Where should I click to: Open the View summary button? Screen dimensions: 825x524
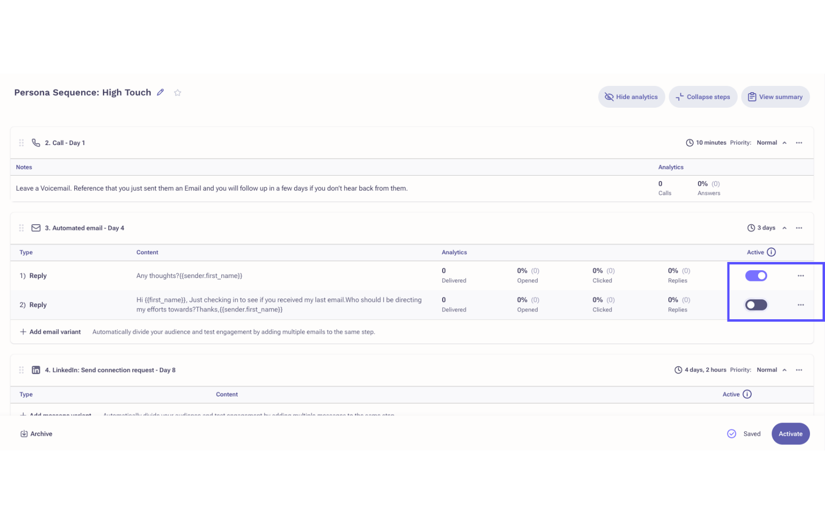click(775, 97)
